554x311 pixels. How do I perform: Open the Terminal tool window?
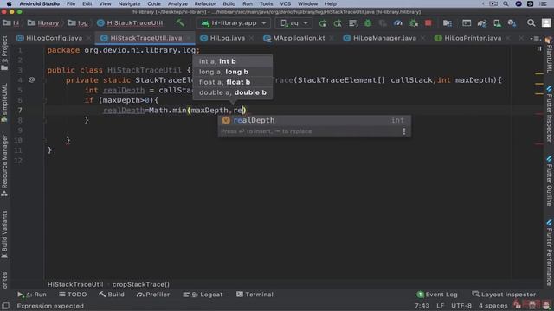pyautogui.click(x=254, y=295)
